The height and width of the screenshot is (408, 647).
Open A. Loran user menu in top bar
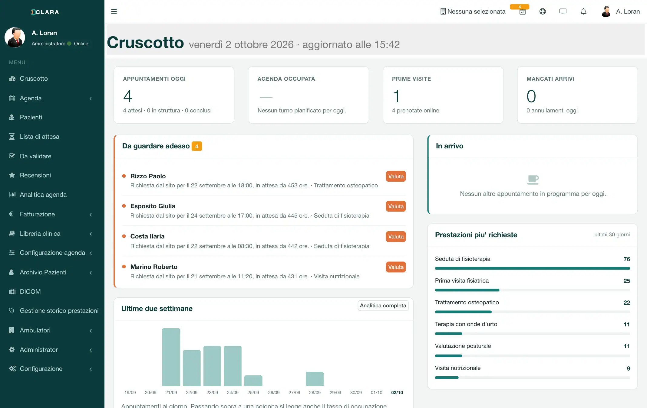[620, 11]
